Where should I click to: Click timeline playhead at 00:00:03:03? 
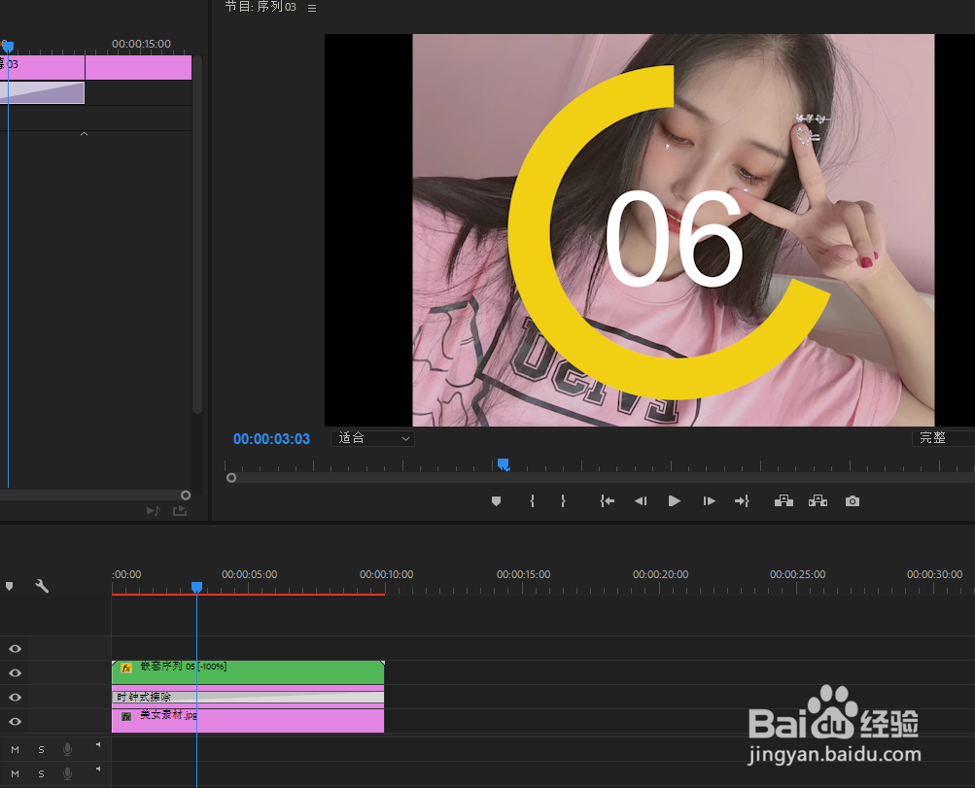click(x=196, y=587)
